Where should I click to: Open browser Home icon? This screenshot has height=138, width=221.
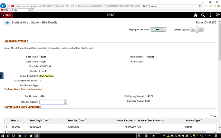[x=207, y=6]
